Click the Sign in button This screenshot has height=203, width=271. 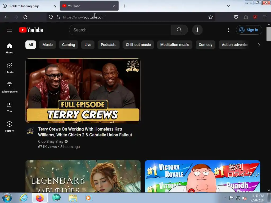pos(249,30)
